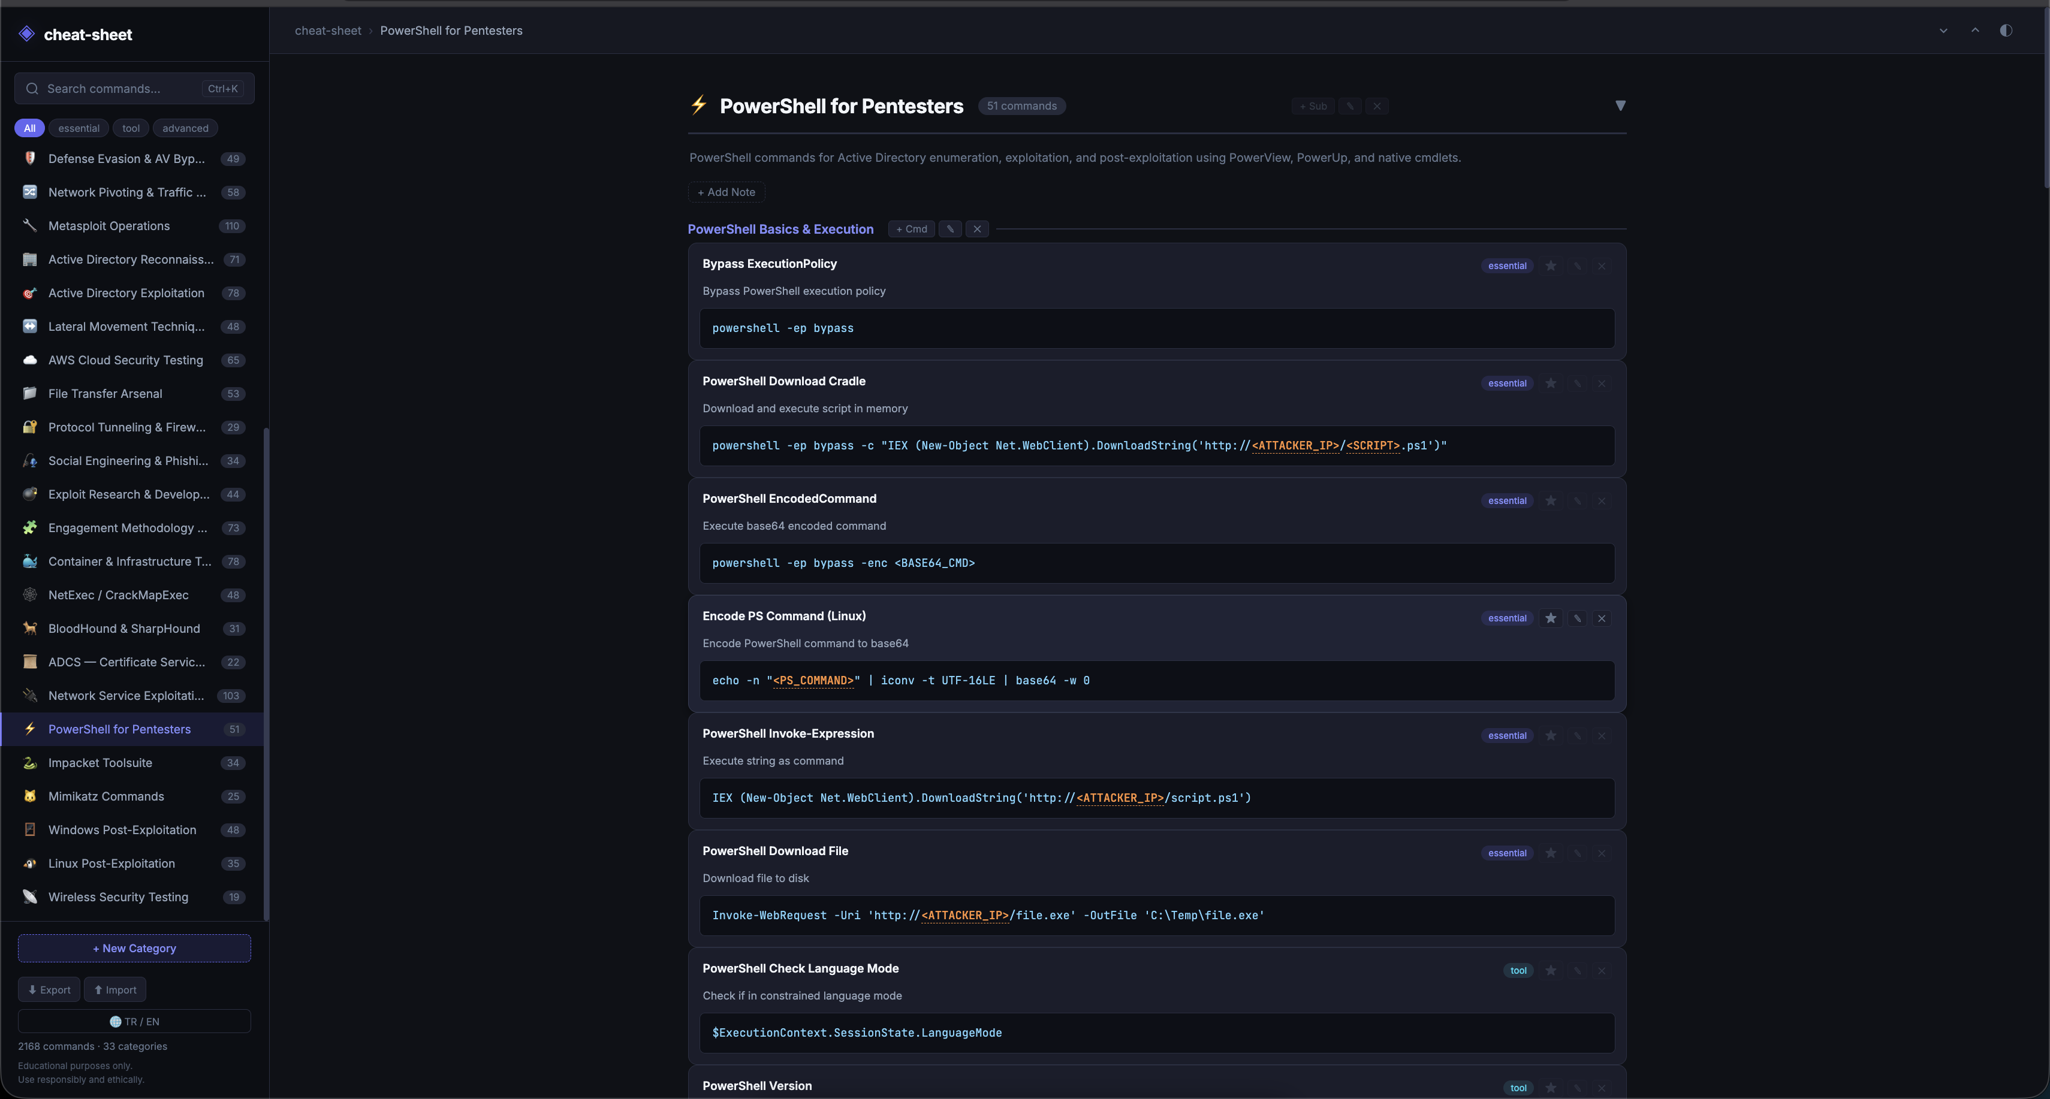The image size is (2050, 1099).
Task: Click the tool tag on Check Language Mode
Action: click(x=1518, y=970)
